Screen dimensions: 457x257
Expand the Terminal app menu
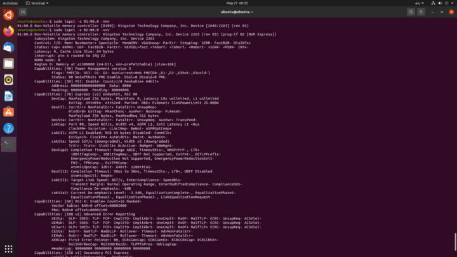37,3
